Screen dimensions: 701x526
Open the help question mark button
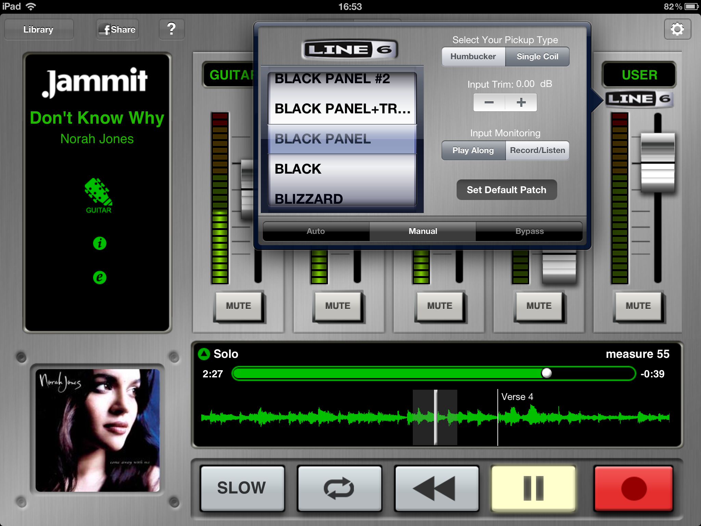pos(171,29)
